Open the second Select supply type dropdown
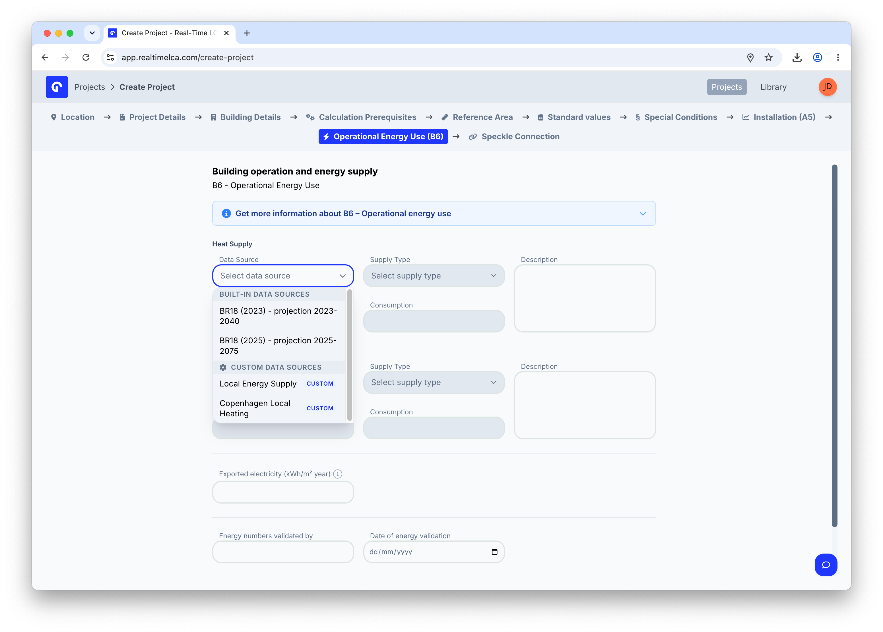This screenshot has width=883, height=632. tap(434, 382)
